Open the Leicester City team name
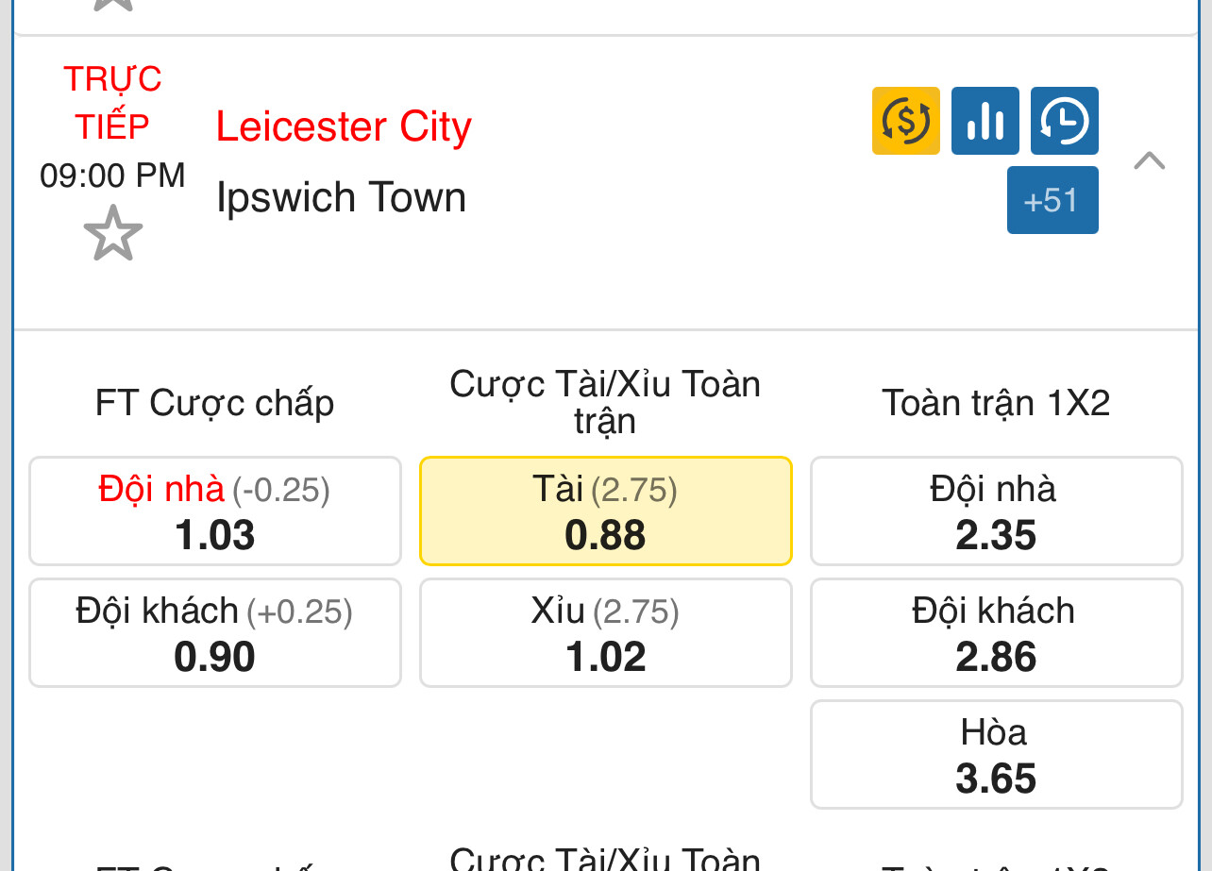Screen dimensions: 1212x871 point(344,127)
